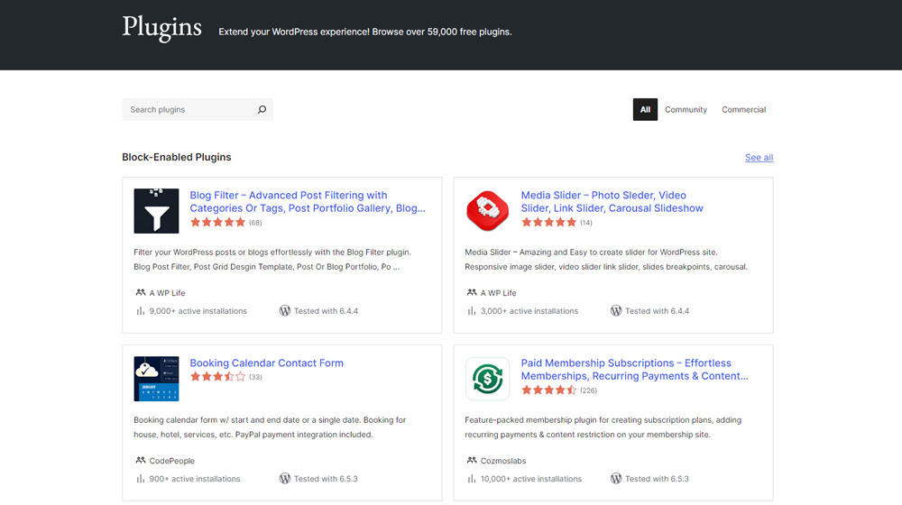Click the Blog Filter star rating
Screen dimensions: 902x505
pos(217,223)
